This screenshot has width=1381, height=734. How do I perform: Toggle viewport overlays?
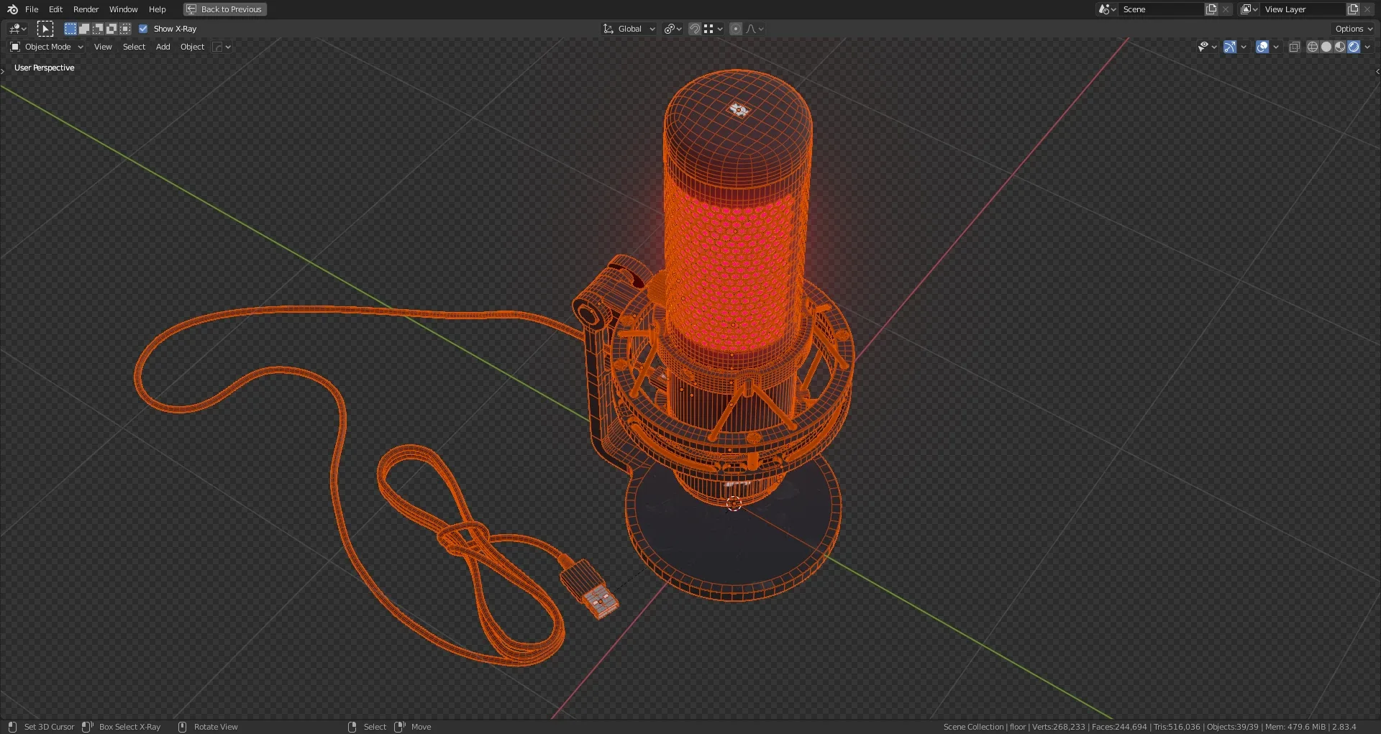[x=1262, y=47]
